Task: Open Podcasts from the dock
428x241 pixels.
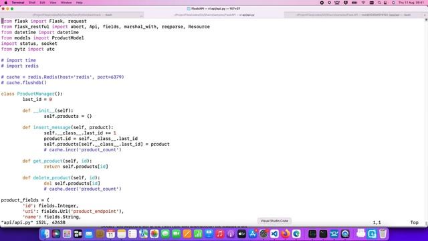Action: (x=231, y=234)
